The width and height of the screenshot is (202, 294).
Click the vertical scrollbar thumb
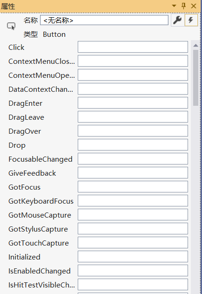click(x=195, y=78)
